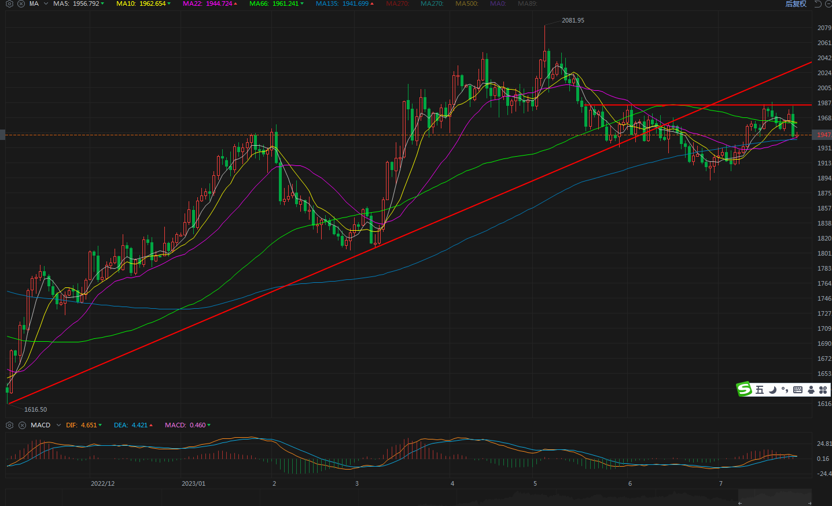Click the undo arrow icon at top right
The image size is (832, 506).
tap(818, 3)
